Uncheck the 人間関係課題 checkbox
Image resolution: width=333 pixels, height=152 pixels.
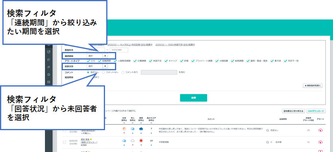tap(115, 61)
